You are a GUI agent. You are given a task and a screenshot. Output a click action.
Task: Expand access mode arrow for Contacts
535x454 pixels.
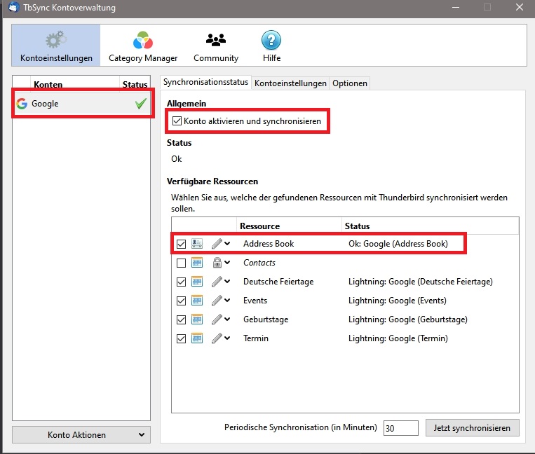[227, 263]
